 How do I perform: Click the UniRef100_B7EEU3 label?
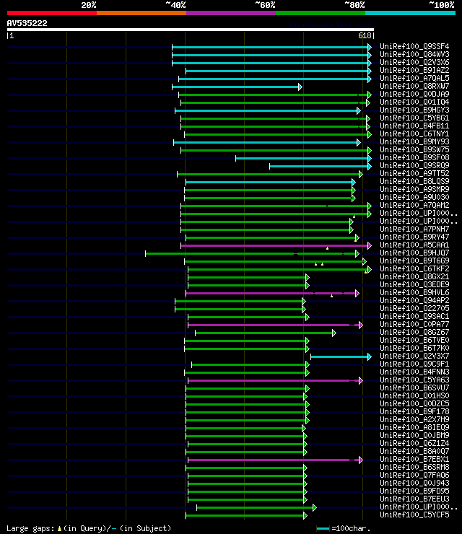414,499
